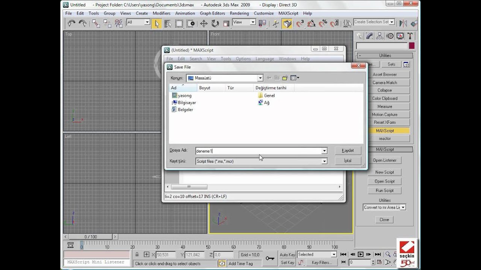Toggle the Auto Key button

287,255
